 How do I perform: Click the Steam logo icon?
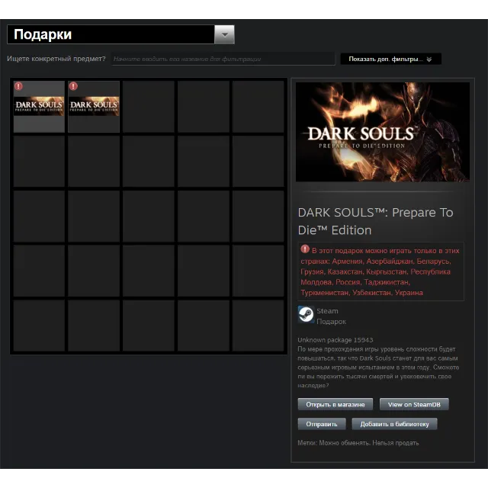click(306, 314)
